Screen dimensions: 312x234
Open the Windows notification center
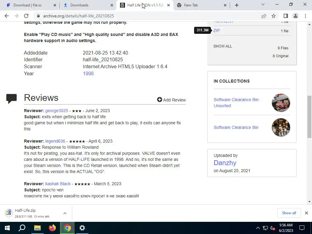tap(302, 228)
